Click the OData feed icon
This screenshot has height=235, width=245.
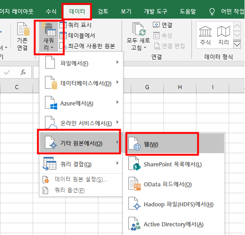coord(134,184)
